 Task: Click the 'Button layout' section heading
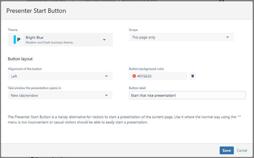click(x=20, y=59)
